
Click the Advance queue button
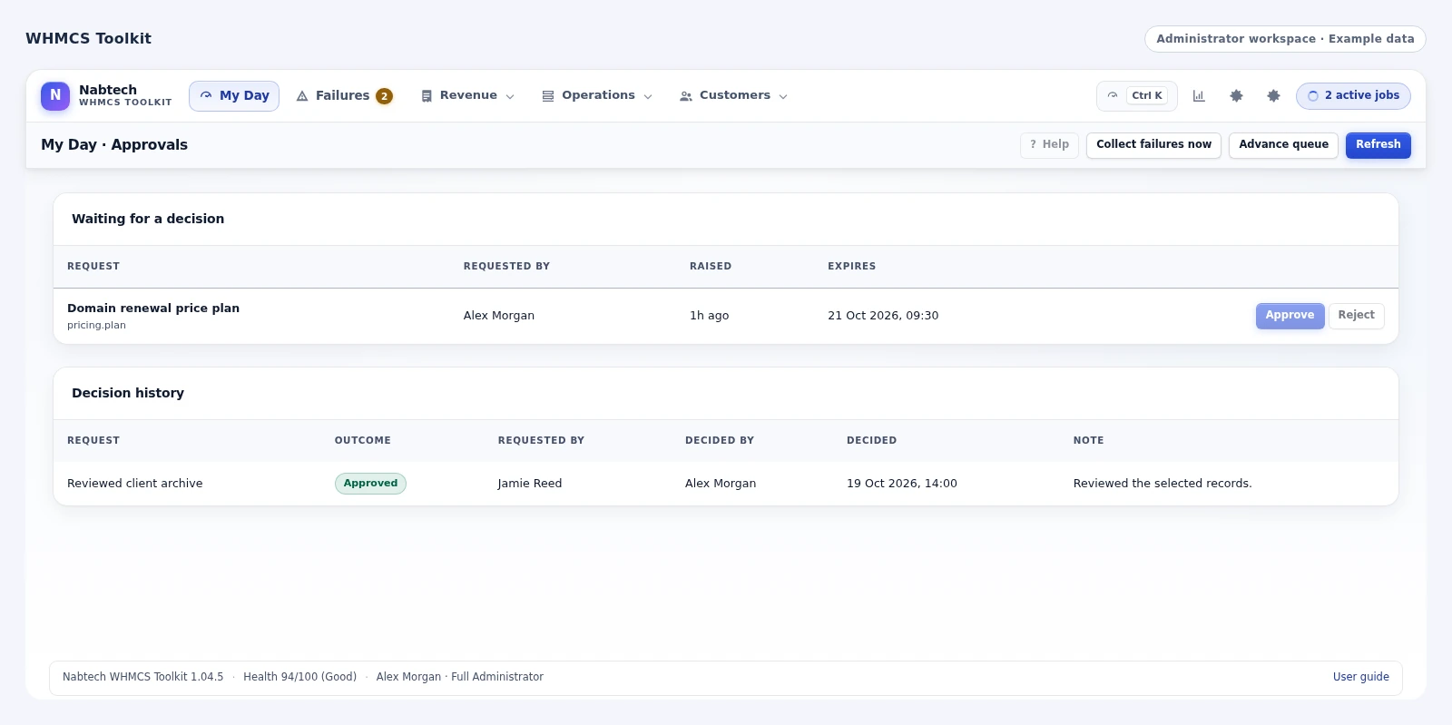coord(1283,145)
